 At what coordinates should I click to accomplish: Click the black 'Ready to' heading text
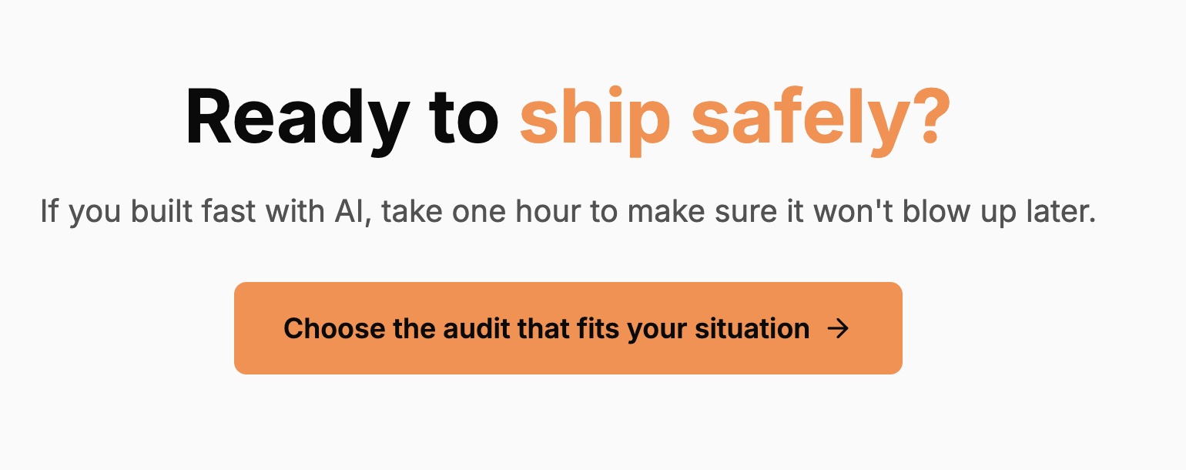pos(342,117)
